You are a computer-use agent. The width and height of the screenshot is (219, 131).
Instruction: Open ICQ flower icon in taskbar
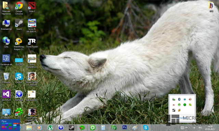82,128
